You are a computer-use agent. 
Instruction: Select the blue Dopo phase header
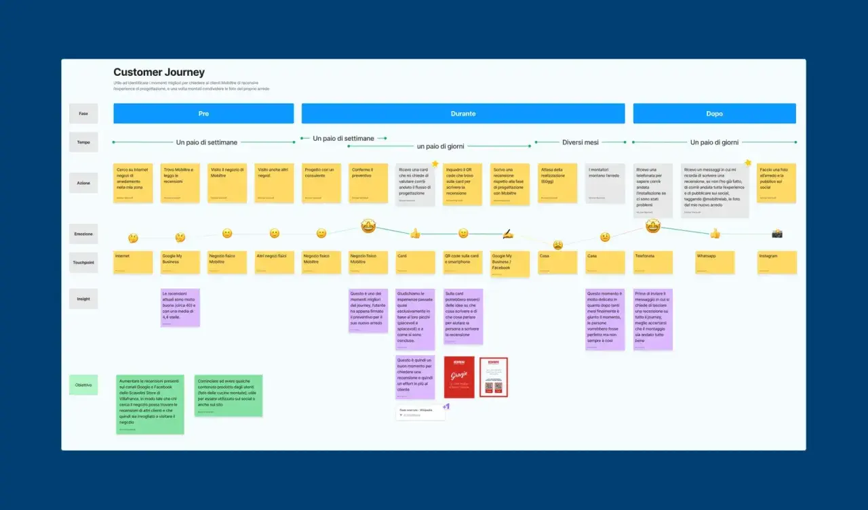pyautogui.click(x=715, y=114)
